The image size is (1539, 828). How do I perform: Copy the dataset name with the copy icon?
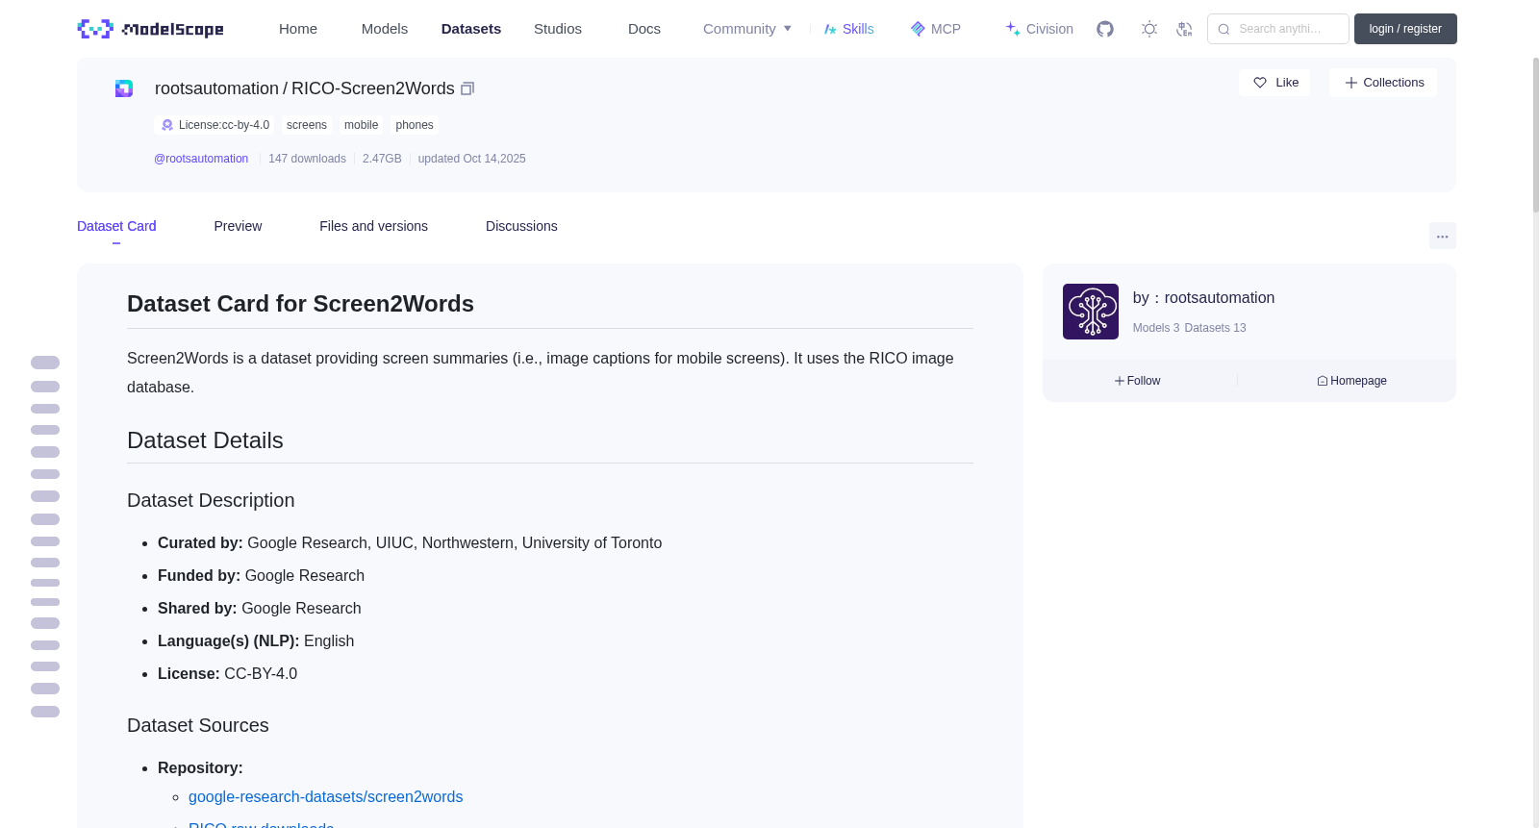(467, 88)
